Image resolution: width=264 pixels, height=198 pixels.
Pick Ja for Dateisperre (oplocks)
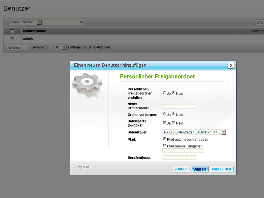164,122
